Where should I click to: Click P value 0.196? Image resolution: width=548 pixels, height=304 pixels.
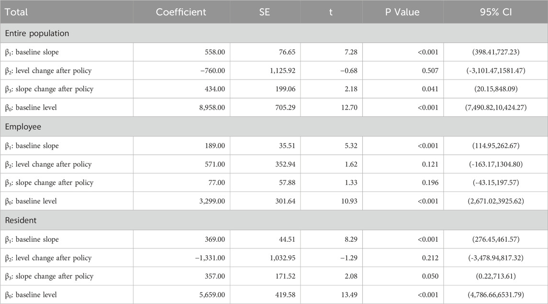430,182
